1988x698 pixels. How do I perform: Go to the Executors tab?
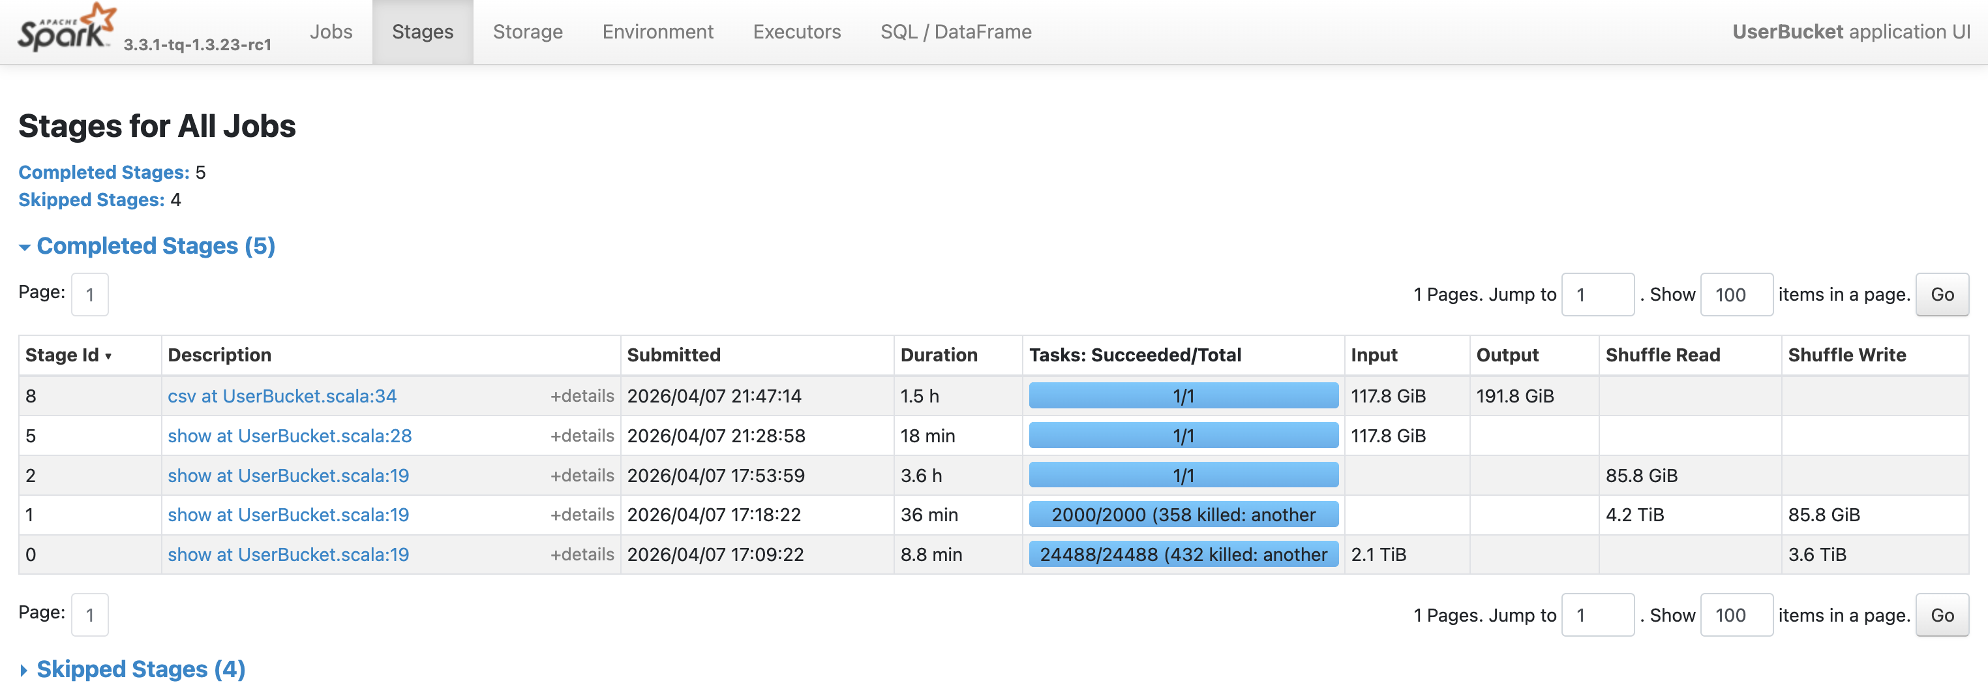pyautogui.click(x=796, y=32)
